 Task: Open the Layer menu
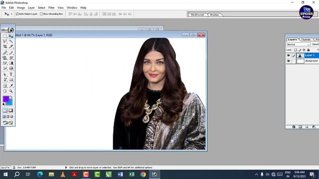(x=31, y=8)
